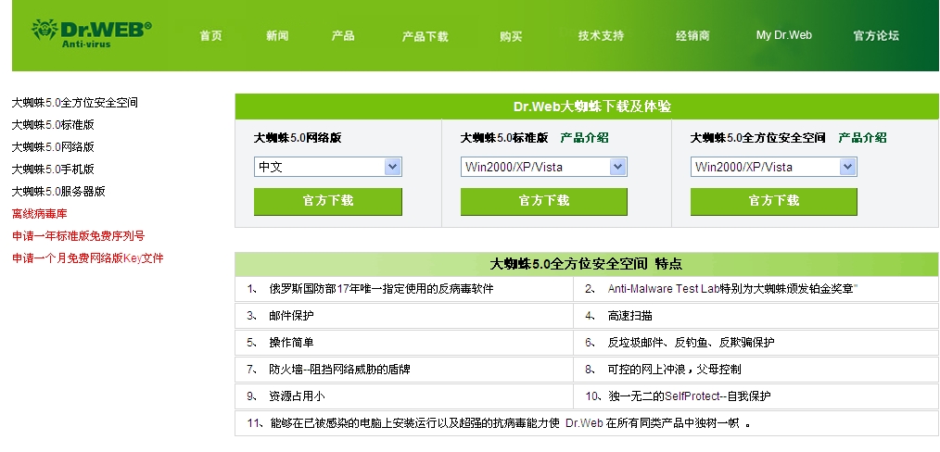Click 申请一年标准版免费序列号 link
The height and width of the screenshot is (452, 940).
(79, 236)
